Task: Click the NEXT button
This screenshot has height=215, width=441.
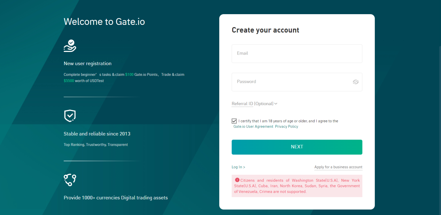Action: (x=297, y=147)
